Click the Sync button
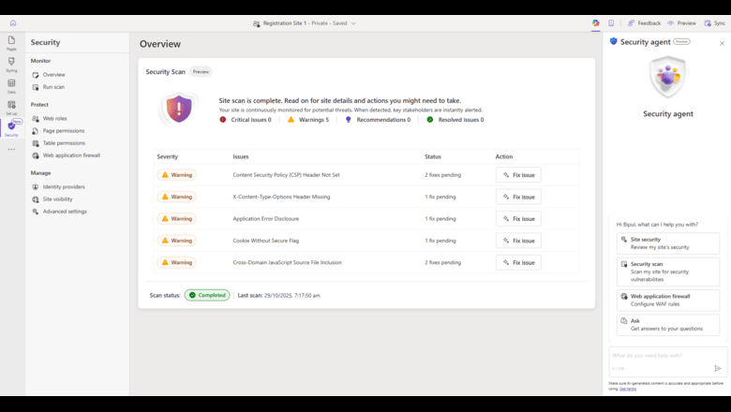This screenshot has width=731, height=412. (715, 22)
